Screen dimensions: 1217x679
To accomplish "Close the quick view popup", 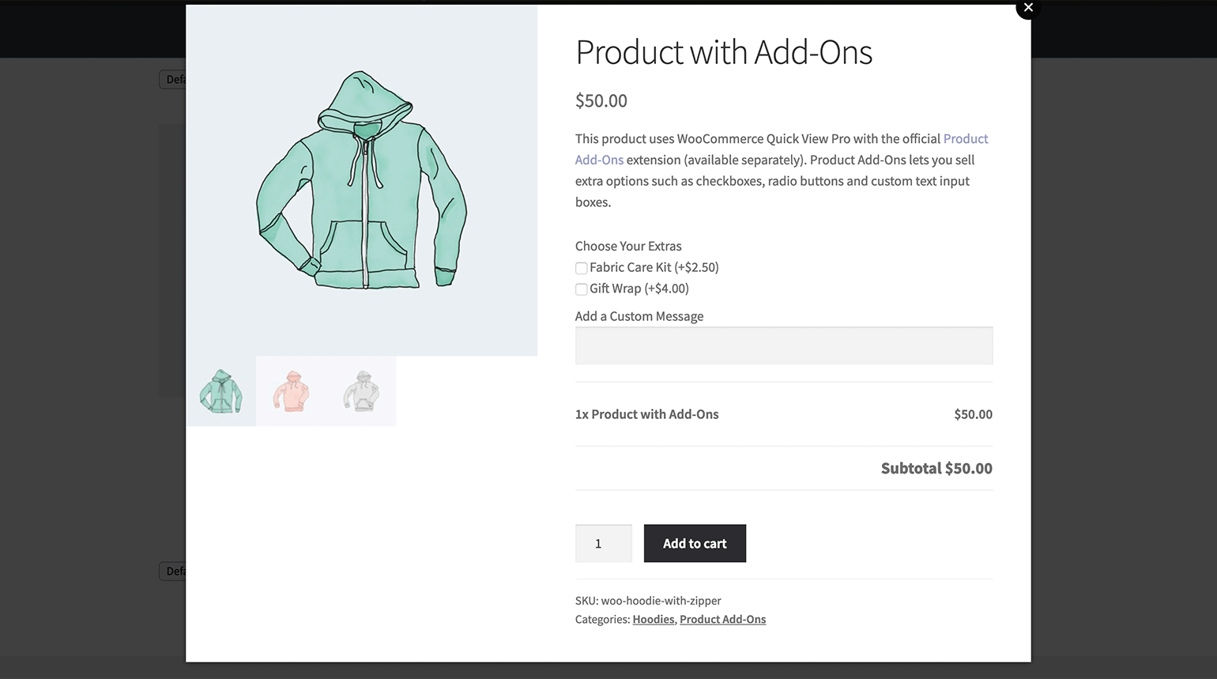I will pos(1028,8).
